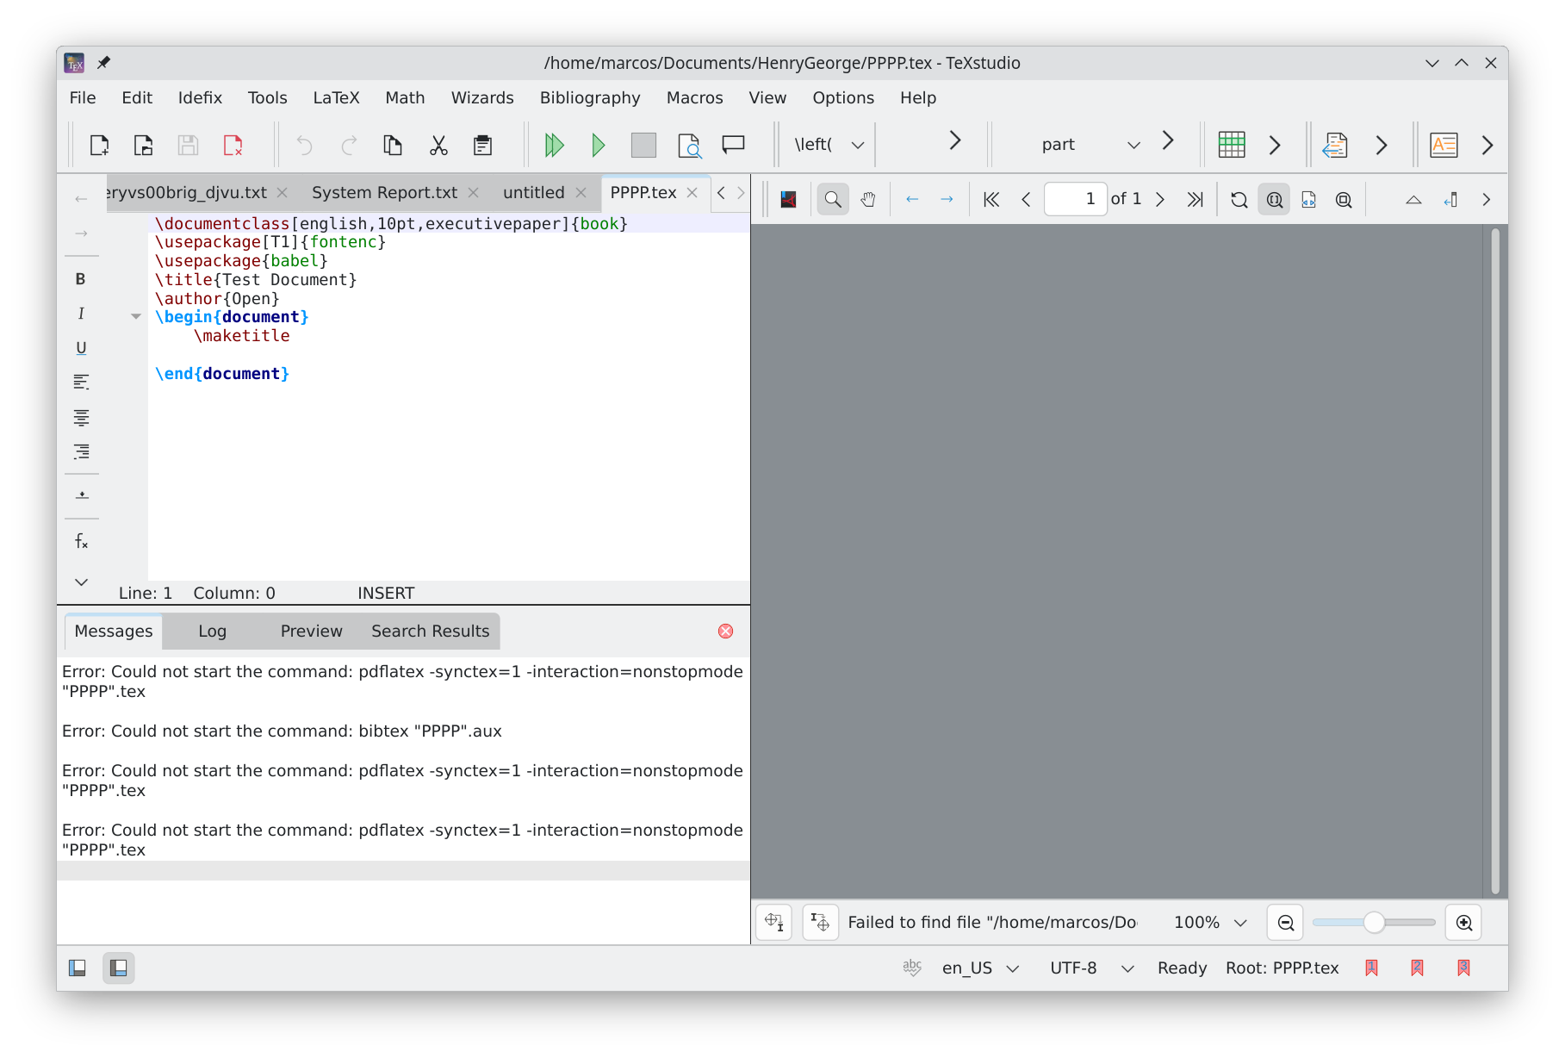Image resolution: width=1565 pixels, height=1058 pixels.
Task: Adjust the PDF zoom slider handle
Action: [x=1374, y=923]
